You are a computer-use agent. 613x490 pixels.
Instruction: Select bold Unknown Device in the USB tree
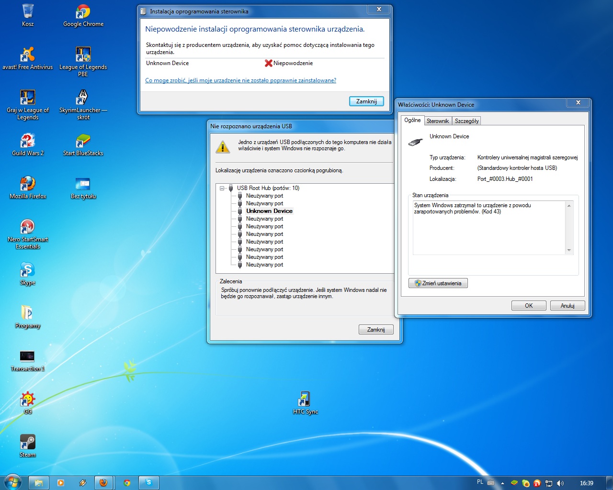click(269, 211)
